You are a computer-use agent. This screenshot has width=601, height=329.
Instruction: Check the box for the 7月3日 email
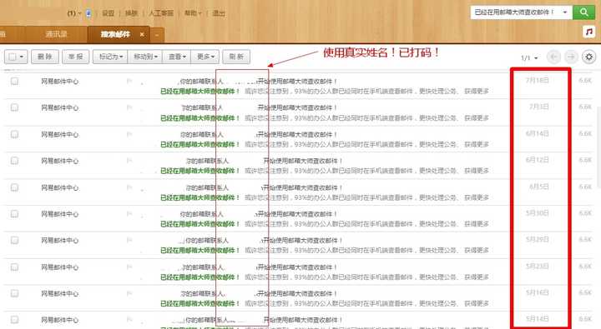tap(14, 107)
